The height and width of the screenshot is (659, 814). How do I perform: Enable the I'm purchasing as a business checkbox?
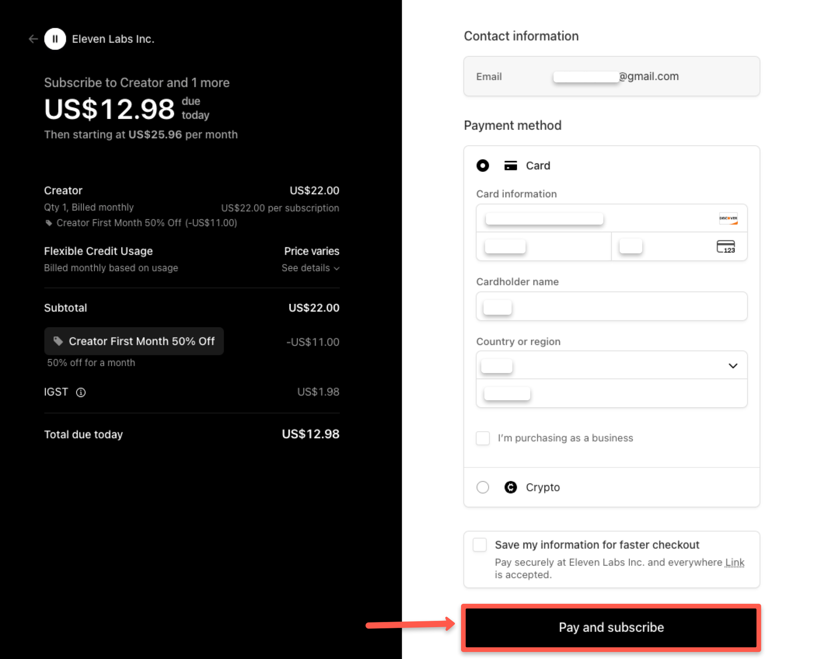pyautogui.click(x=483, y=438)
